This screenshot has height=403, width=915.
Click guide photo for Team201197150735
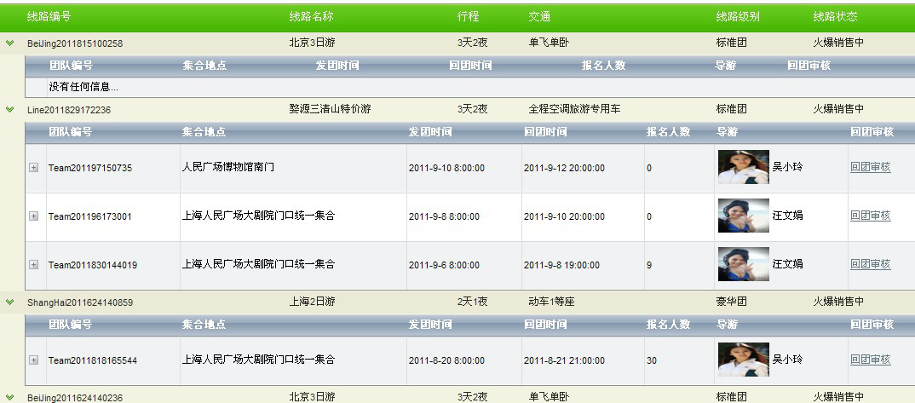pos(743,167)
